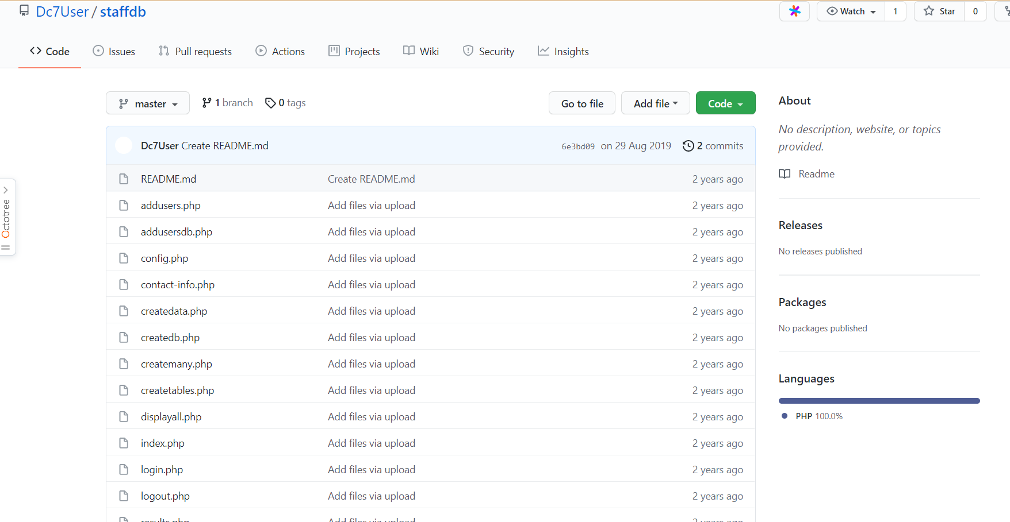
Task: Click the PHP 100.0% language entry
Action: (x=813, y=416)
